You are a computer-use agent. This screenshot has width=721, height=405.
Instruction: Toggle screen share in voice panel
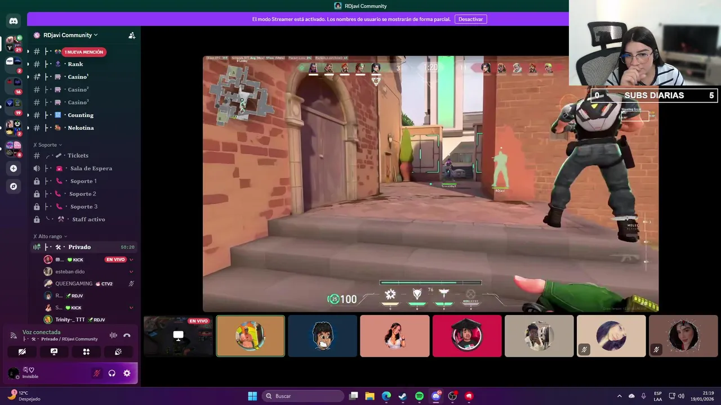54,352
